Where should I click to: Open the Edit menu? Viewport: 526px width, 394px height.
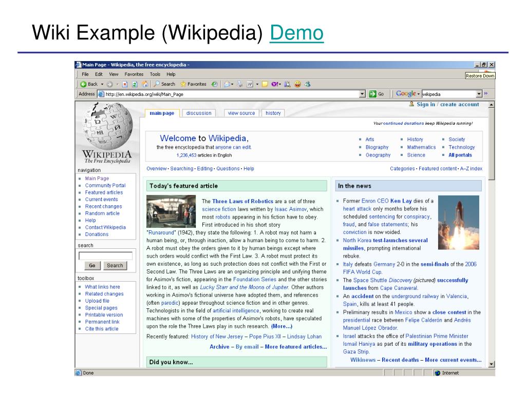99,74
